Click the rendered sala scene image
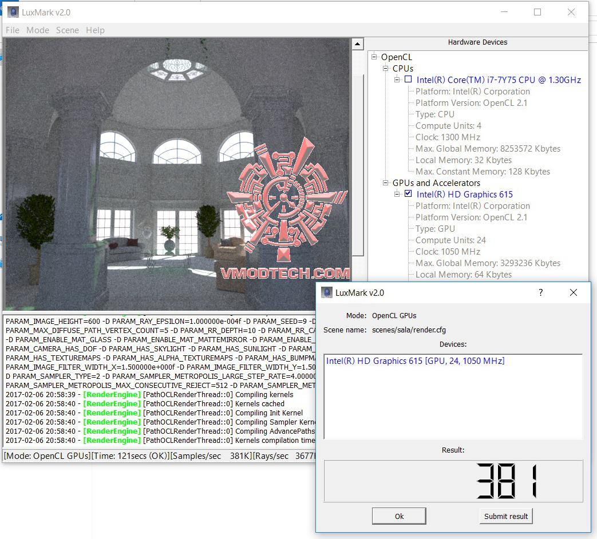 [176, 174]
